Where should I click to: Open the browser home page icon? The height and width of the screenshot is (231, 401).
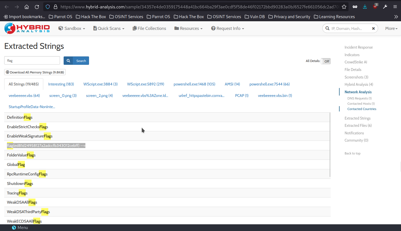(27, 7)
